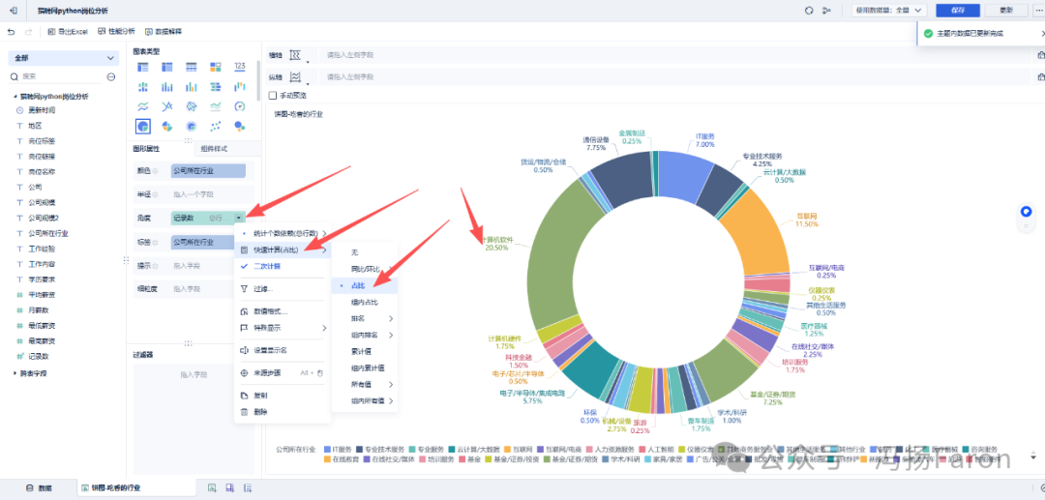Open 数据解释 from the toolbar
Viewport: 1045px width, 500px height.
[164, 31]
